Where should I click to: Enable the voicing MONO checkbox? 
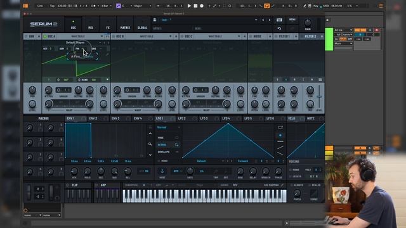(291, 170)
